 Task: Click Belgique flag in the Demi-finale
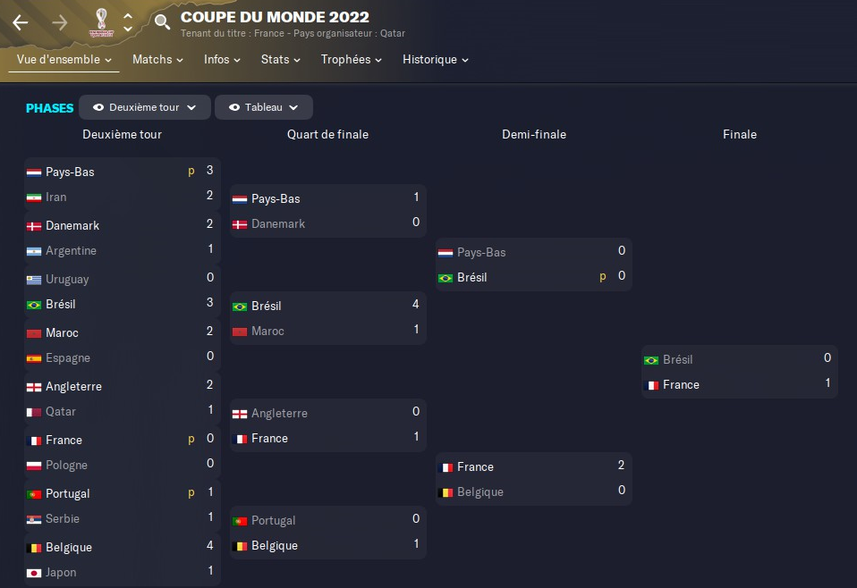click(x=445, y=492)
